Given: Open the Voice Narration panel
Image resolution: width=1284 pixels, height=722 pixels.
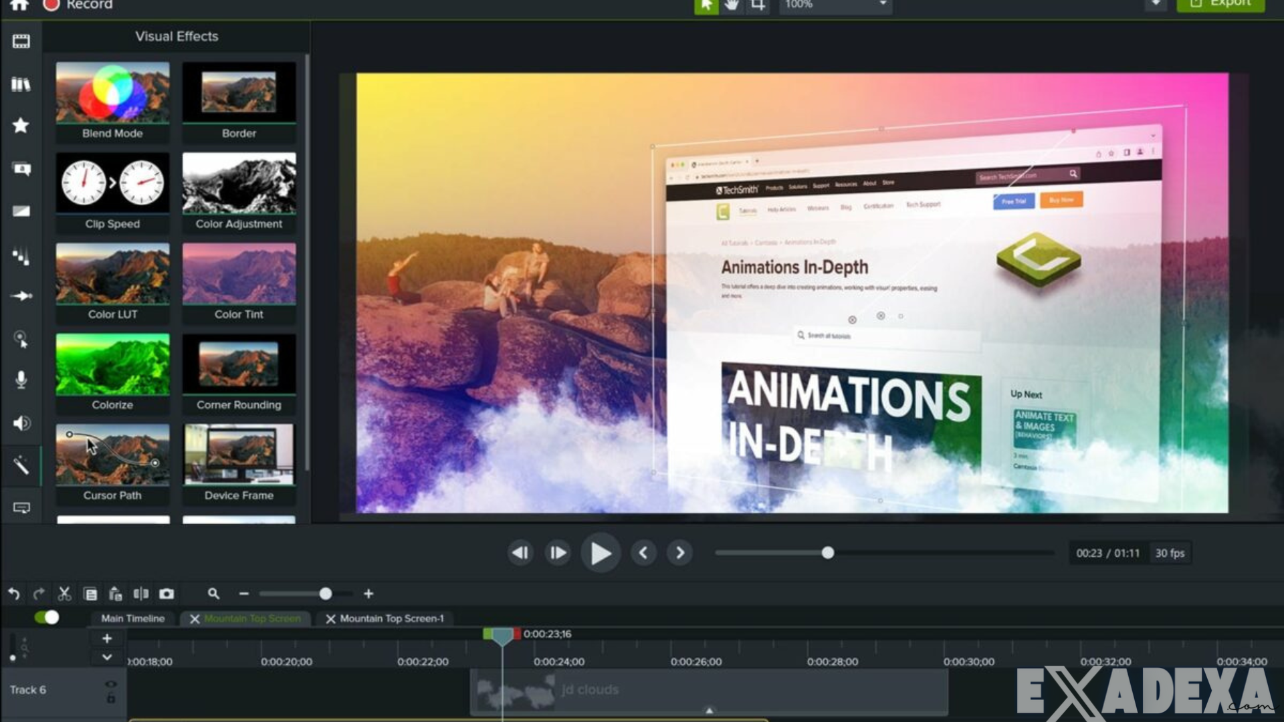Looking at the screenshot, I should pyautogui.click(x=21, y=380).
